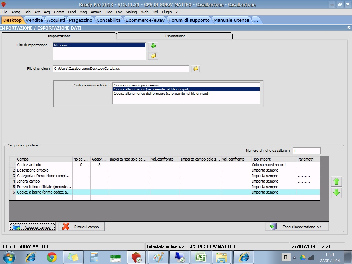
Task: Click the IT language indicator
Action: point(286,257)
